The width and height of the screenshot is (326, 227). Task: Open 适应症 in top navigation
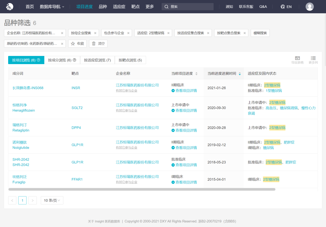(x=119, y=7)
